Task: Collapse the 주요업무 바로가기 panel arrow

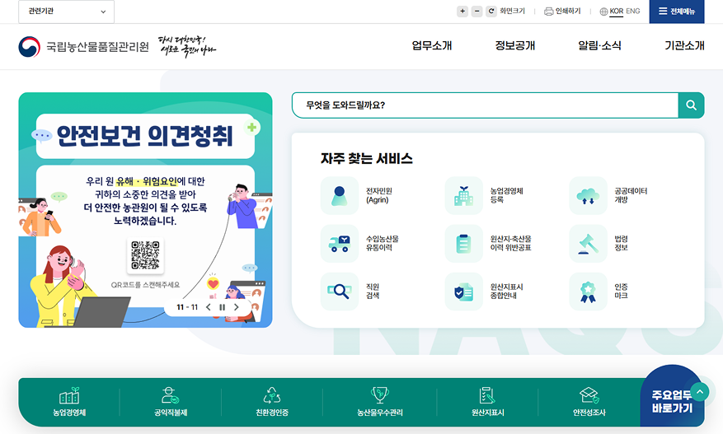Action: (699, 392)
